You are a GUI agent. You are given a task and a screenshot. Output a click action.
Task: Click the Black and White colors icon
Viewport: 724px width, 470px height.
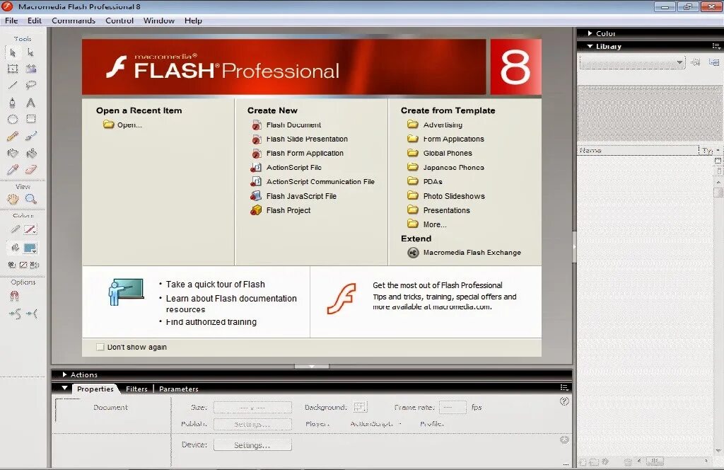point(12,265)
